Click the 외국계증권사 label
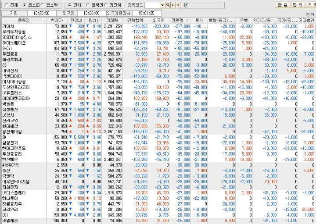Viewport: 316px width, 224px height. click(118, 13)
